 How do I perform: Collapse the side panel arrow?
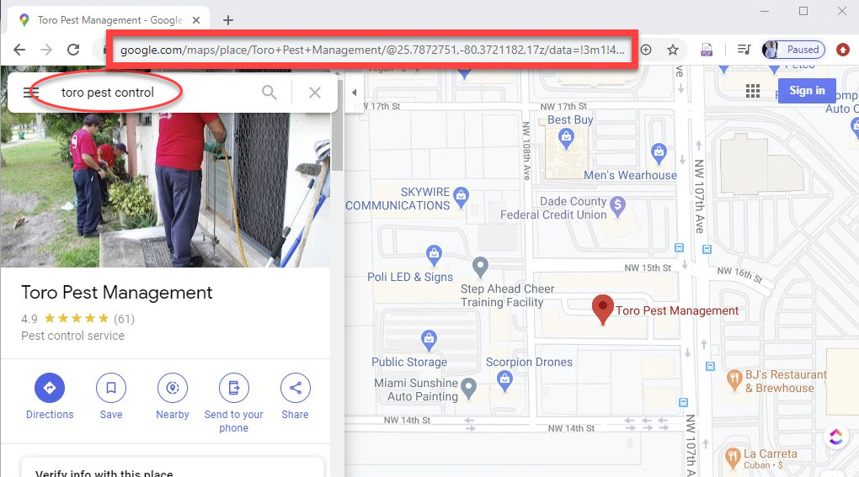click(354, 93)
